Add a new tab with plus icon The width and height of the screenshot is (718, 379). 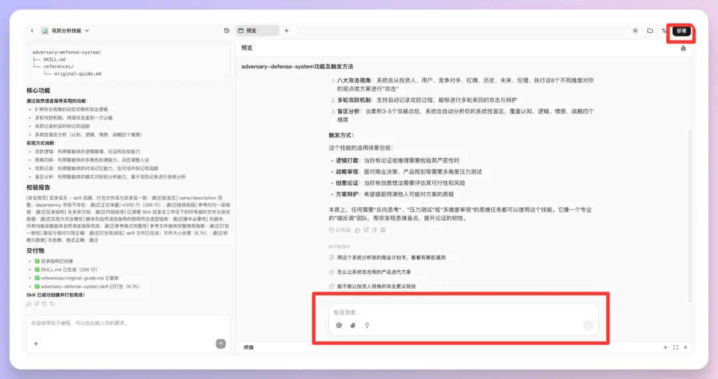287,31
